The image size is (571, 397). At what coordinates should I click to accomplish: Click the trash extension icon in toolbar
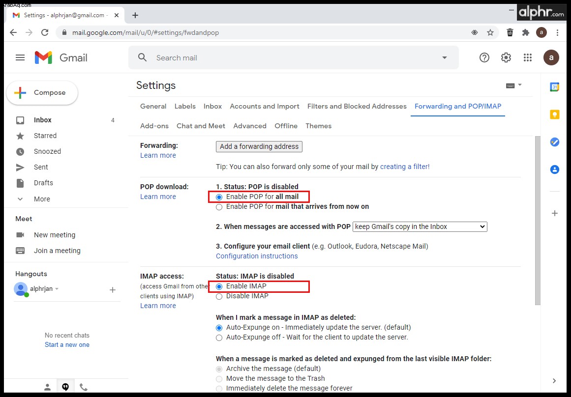point(510,32)
